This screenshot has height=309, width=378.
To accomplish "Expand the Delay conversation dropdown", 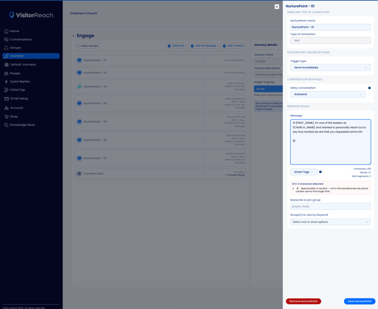I will pos(328,94).
